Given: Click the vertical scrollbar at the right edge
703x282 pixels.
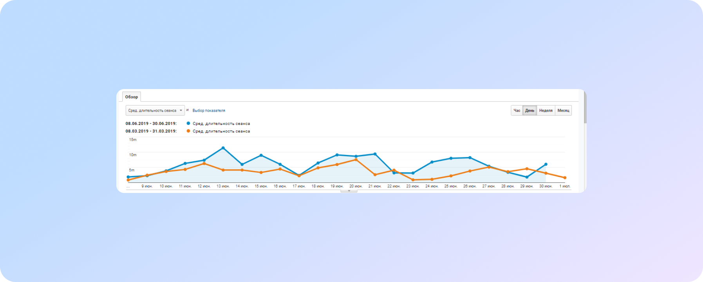Looking at the screenshot, I should [585, 107].
